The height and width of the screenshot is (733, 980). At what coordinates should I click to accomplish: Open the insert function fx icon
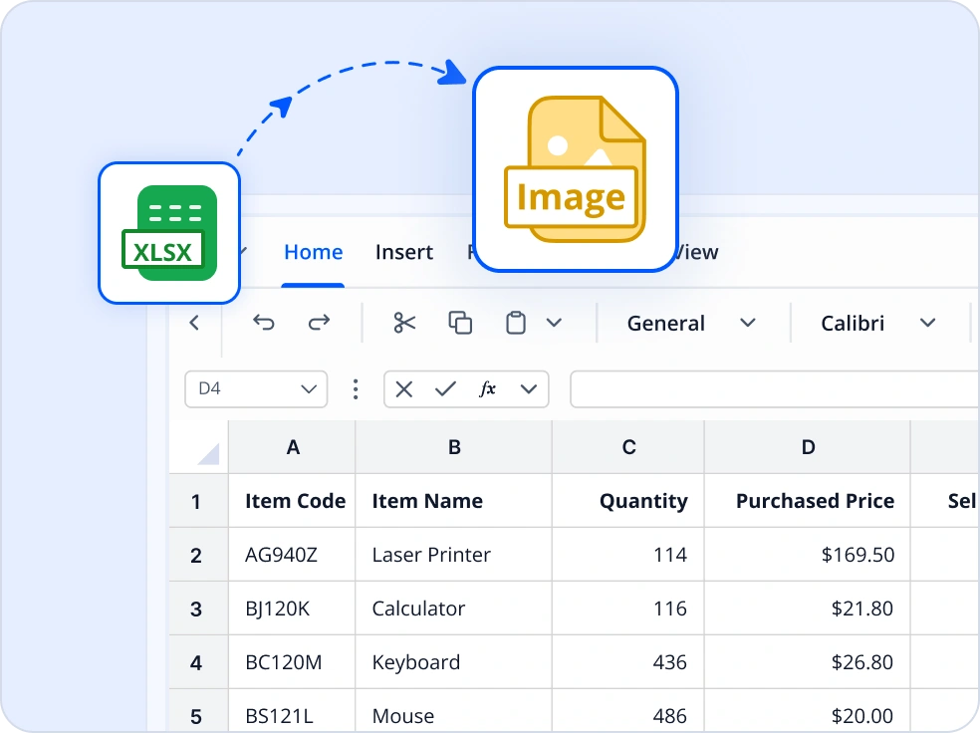[x=487, y=389]
